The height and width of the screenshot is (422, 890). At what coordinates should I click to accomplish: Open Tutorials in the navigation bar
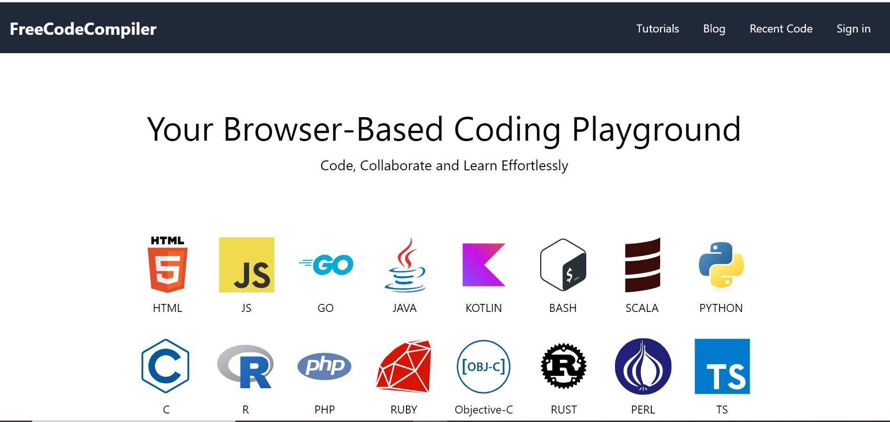pos(657,29)
